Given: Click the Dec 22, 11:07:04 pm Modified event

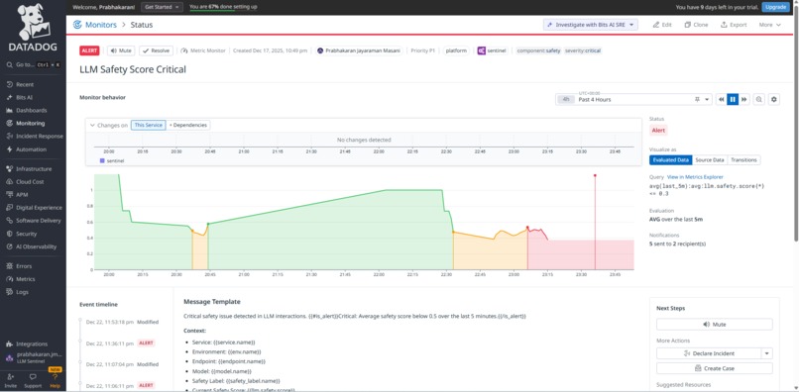Looking at the screenshot, I should (122, 364).
